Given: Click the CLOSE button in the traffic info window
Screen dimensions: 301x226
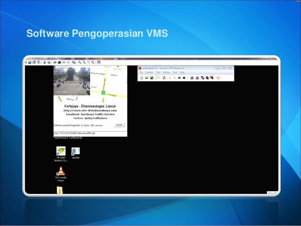Looking at the screenshot, I should click(x=119, y=125).
